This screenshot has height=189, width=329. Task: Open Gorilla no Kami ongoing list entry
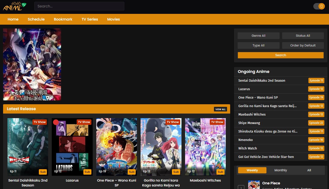click(x=267, y=106)
